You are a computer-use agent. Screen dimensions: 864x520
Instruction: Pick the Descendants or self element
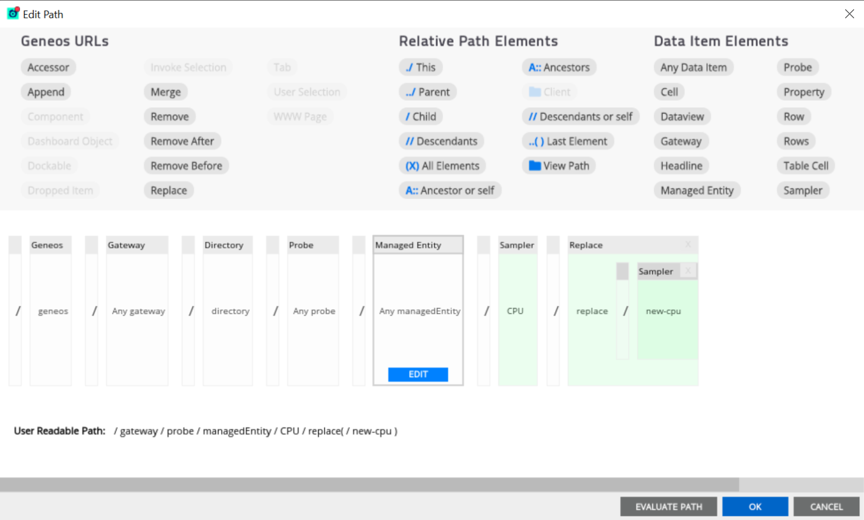click(581, 117)
